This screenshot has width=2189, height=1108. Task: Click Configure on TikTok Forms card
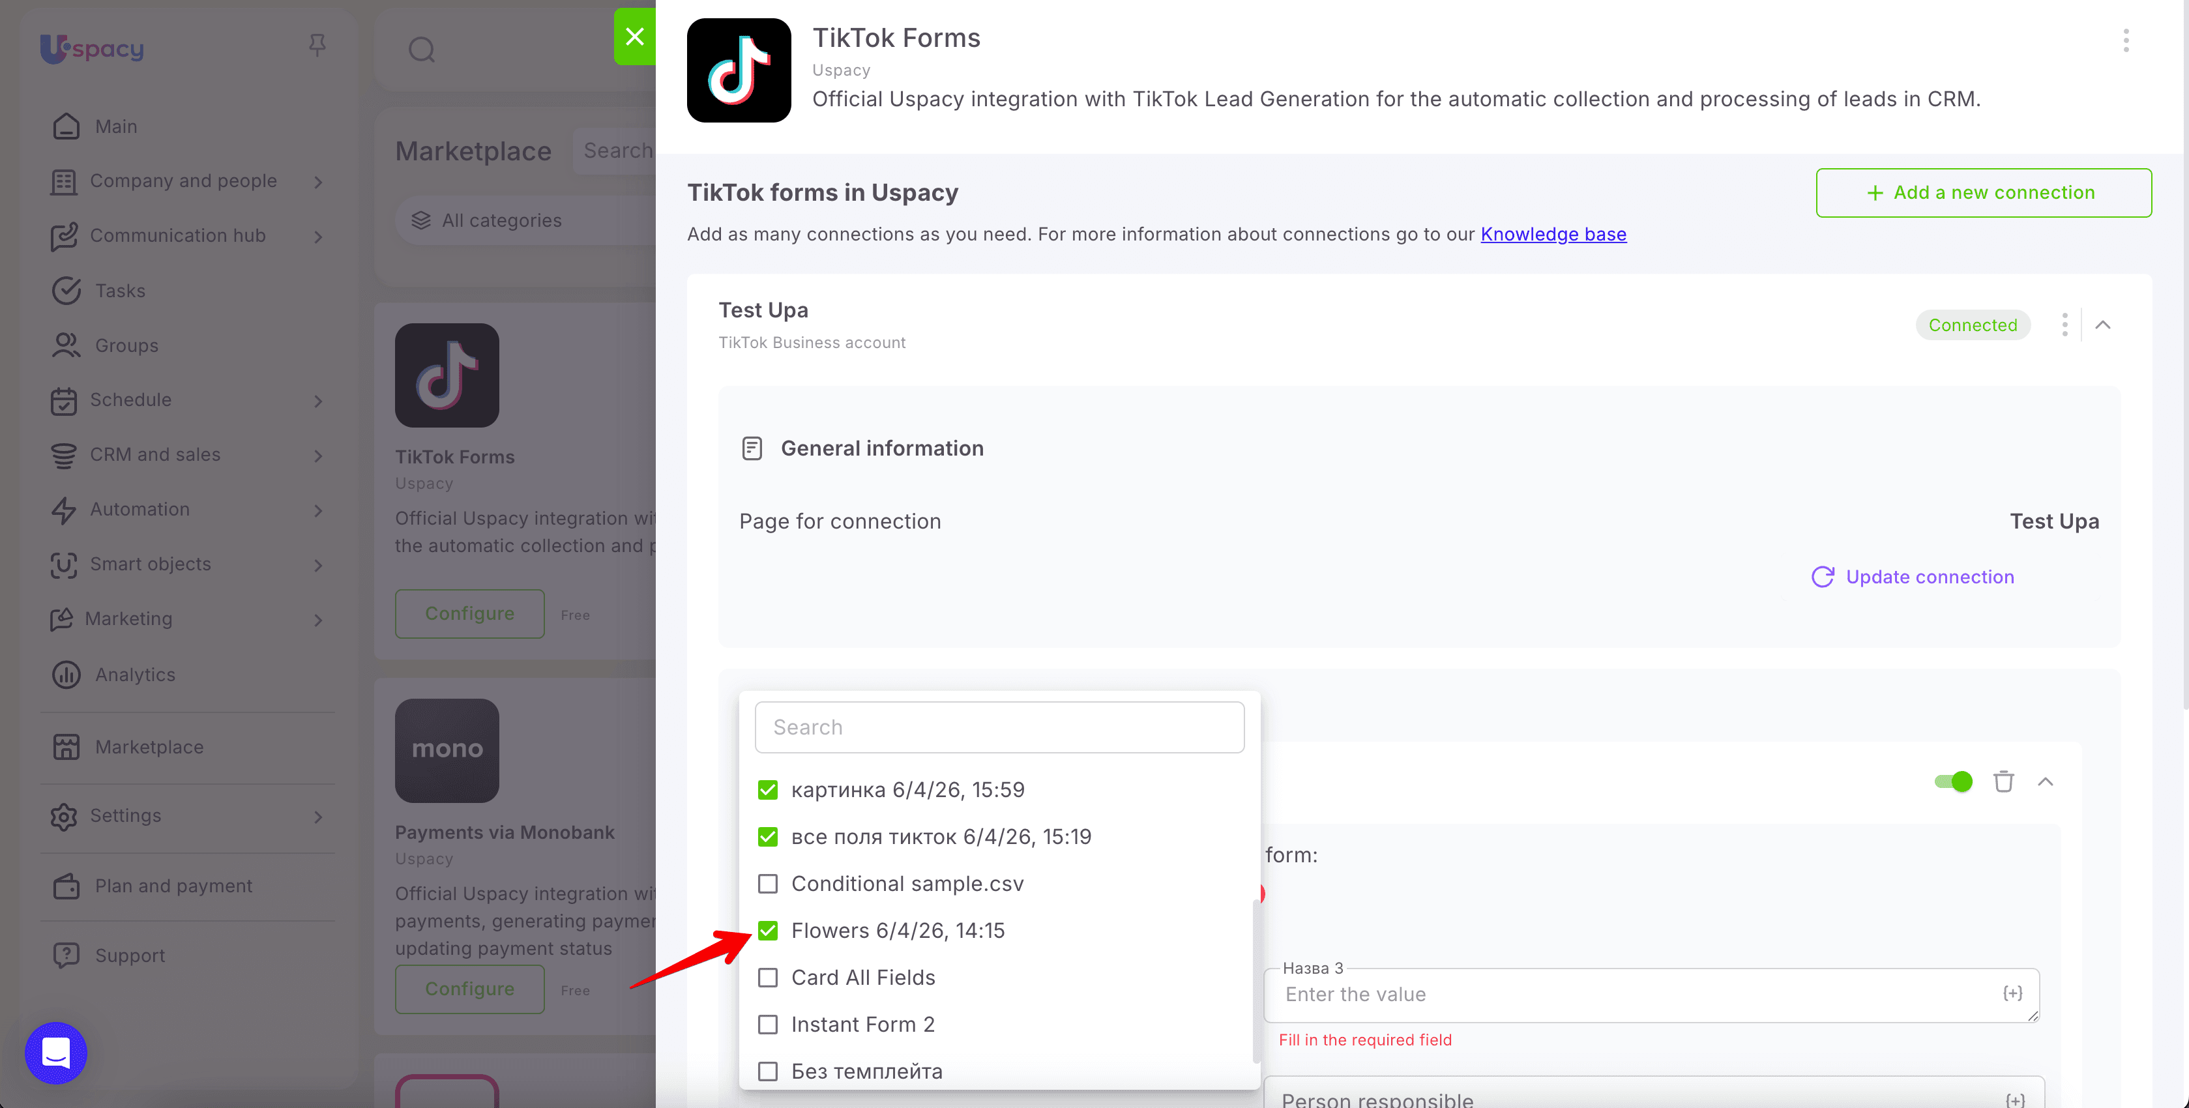(x=469, y=613)
